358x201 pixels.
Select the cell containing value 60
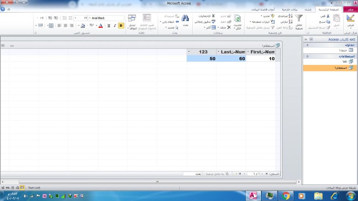pos(231,59)
